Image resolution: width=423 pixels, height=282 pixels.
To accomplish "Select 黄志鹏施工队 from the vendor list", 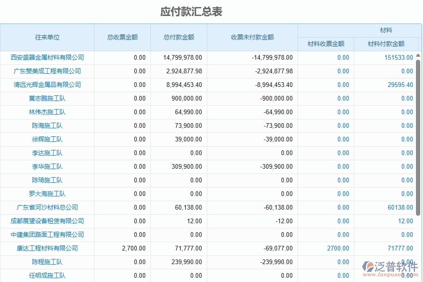I will pos(47,98).
